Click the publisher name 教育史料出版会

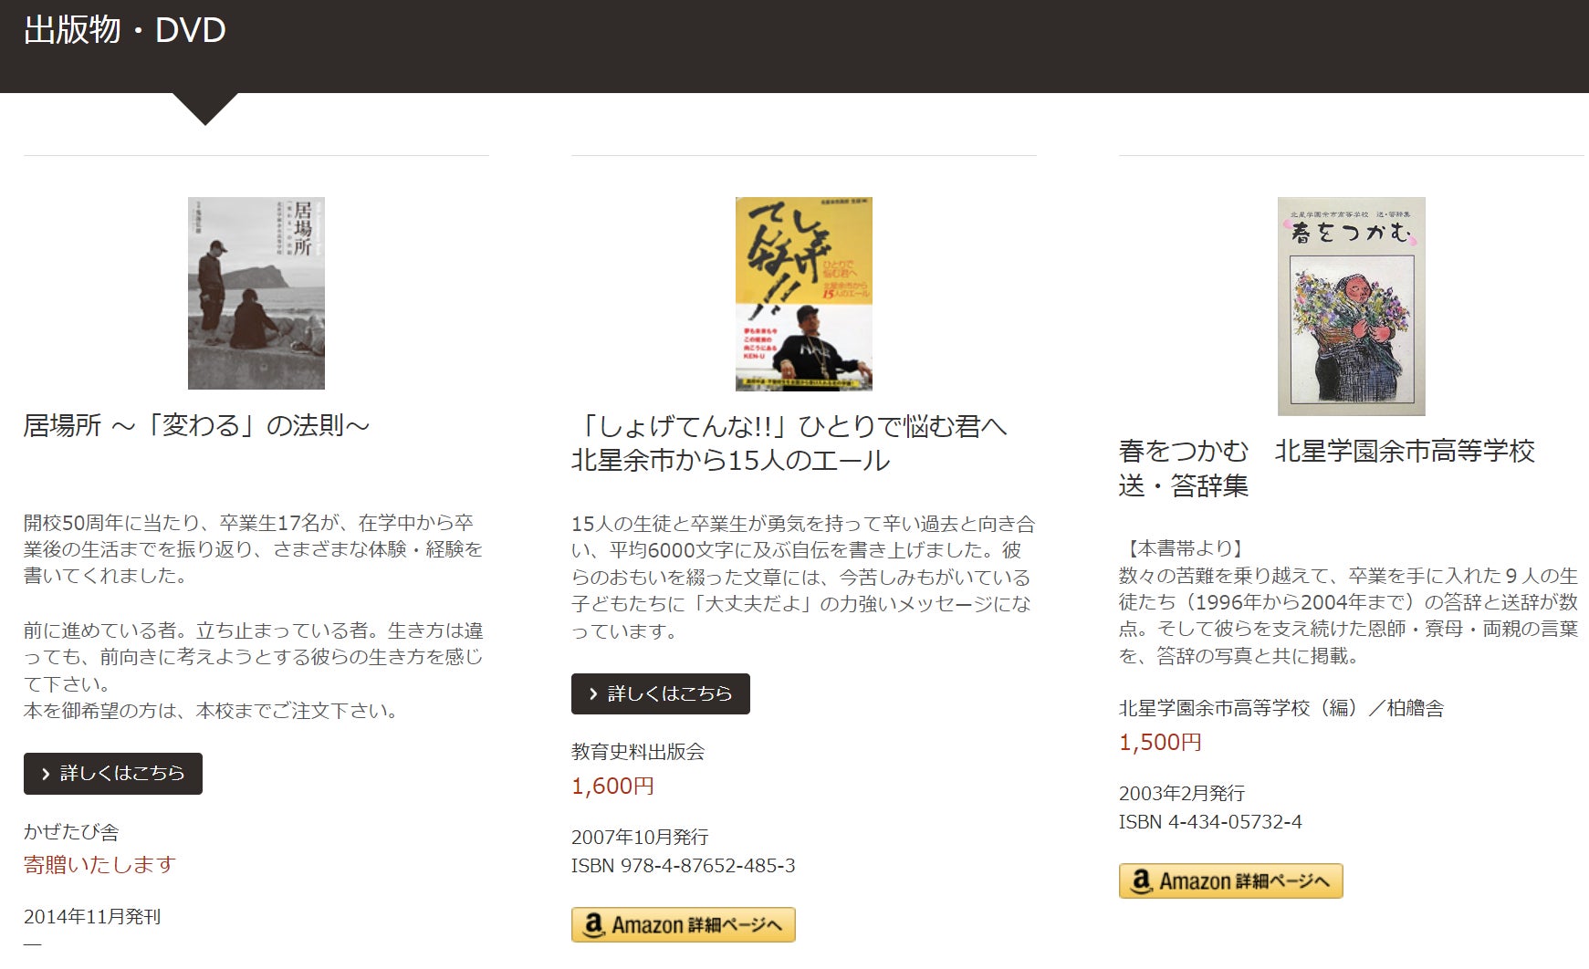coord(638,752)
